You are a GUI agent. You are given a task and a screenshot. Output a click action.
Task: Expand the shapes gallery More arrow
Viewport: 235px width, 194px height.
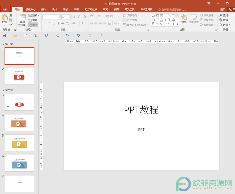click(x=177, y=24)
